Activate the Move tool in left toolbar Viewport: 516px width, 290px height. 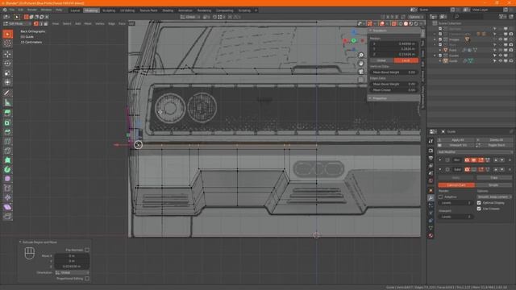coord(7,54)
